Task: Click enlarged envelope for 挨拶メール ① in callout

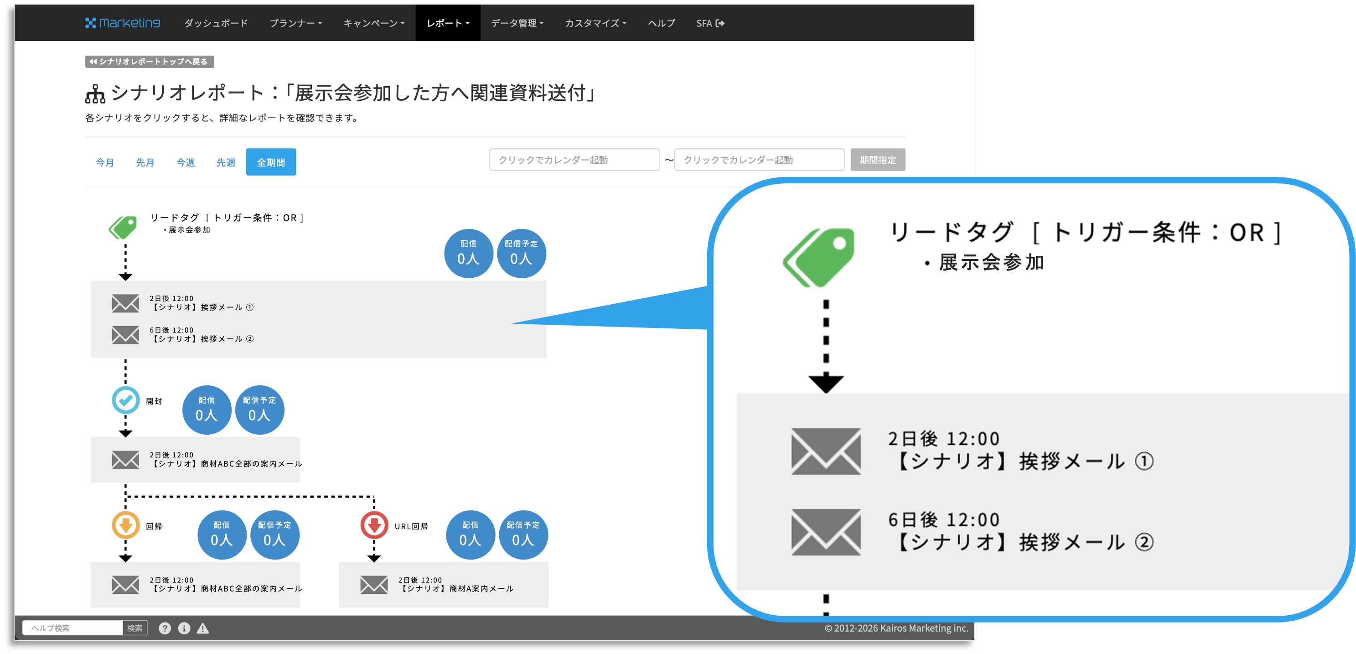Action: [826, 451]
